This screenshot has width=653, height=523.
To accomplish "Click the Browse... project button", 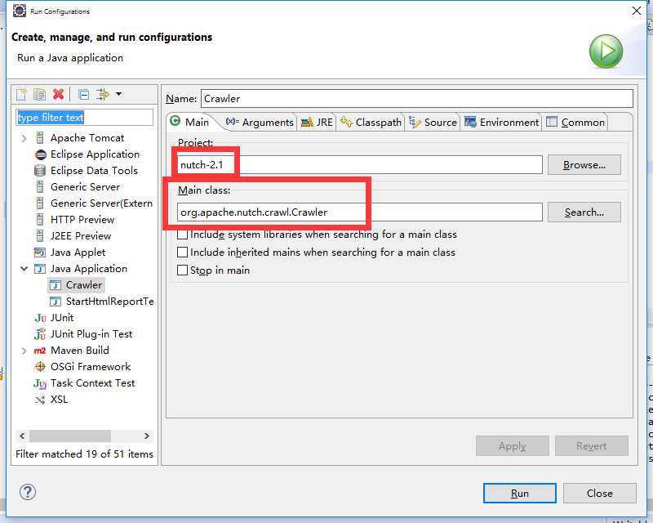I will click(584, 165).
